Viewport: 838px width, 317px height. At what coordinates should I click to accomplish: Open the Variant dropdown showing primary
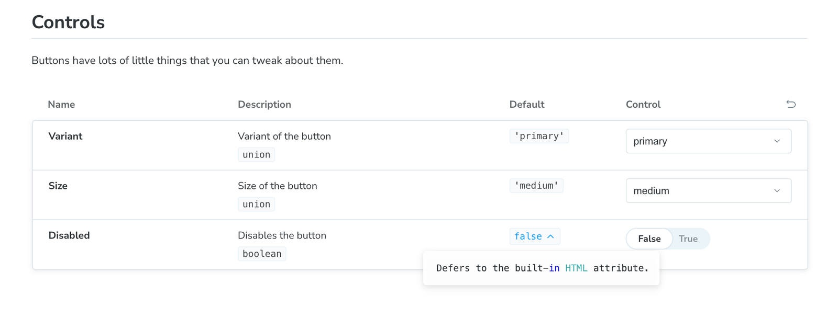[709, 141]
